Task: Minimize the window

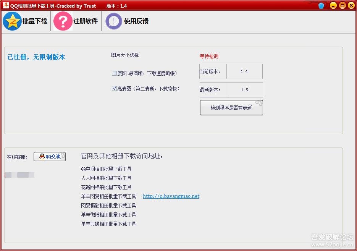Action: pyautogui.click(x=333, y=5)
